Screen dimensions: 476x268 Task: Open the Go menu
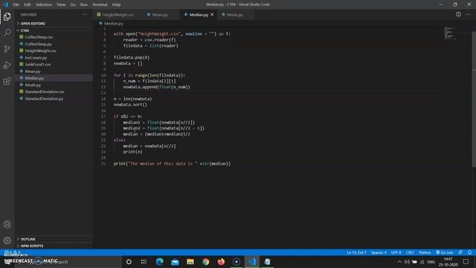(x=73, y=4)
